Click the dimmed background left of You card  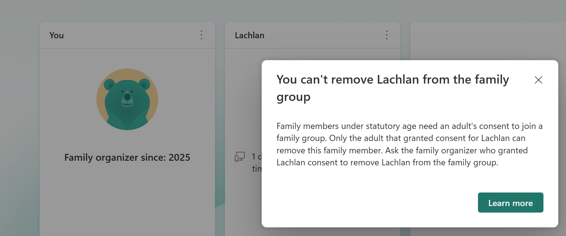(x=19, y=123)
